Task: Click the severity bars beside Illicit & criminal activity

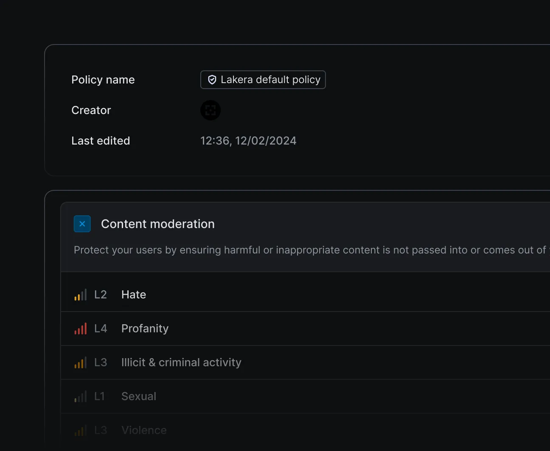Action: [80, 362]
